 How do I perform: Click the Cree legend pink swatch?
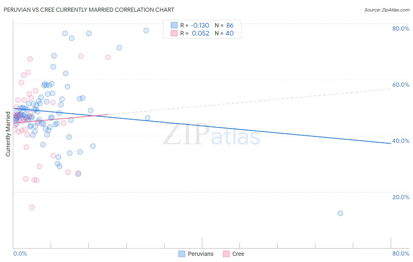click(226, 254)
